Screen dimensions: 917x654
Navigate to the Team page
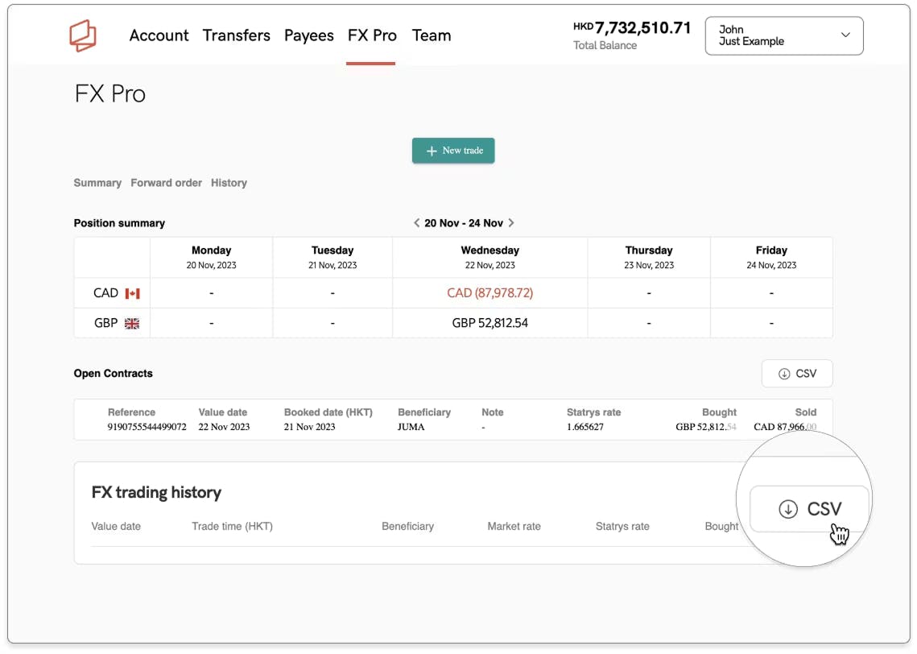click(432, 35)
